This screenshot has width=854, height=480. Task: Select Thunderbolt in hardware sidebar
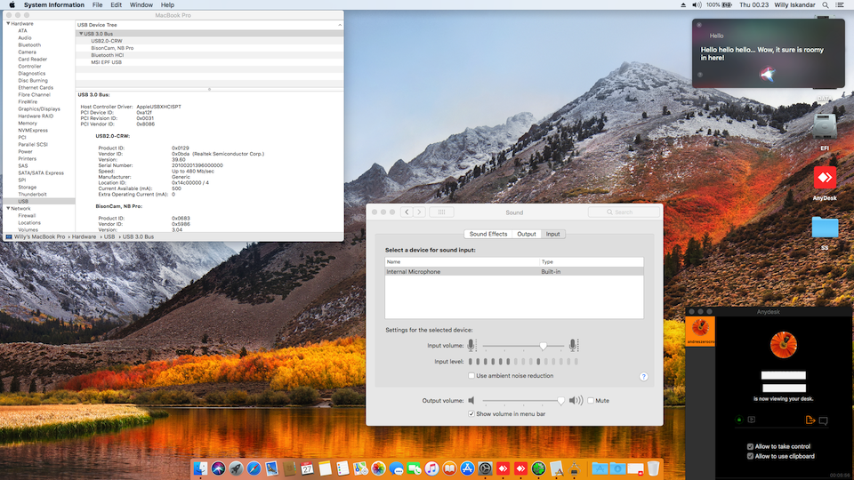click(x=32, y=195)
